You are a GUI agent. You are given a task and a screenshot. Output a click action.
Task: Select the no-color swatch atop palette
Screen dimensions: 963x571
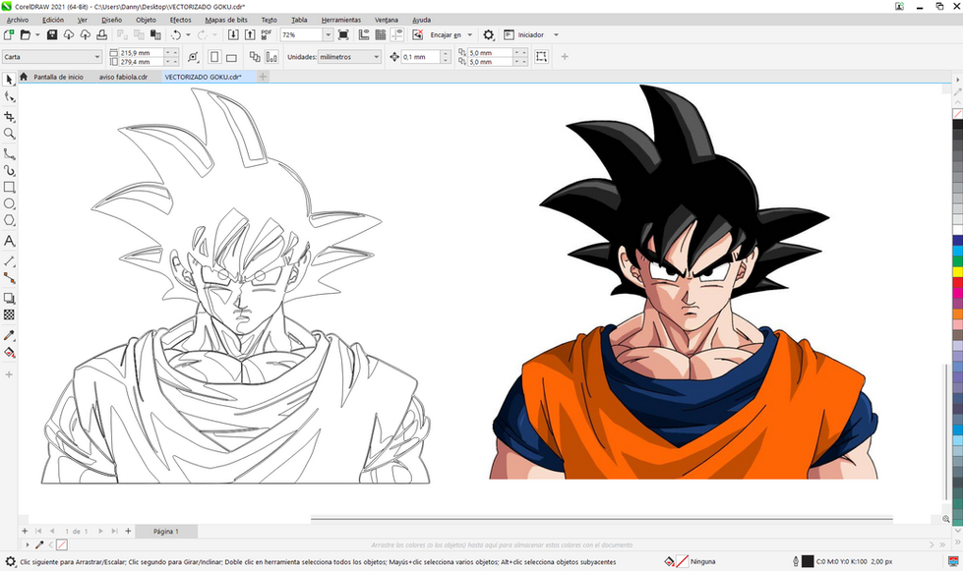(x=957, y=114)
